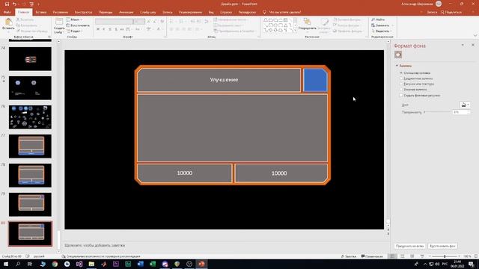Open Chrome from the taskbar
This screenshot has width=479, height=269.
55,264
